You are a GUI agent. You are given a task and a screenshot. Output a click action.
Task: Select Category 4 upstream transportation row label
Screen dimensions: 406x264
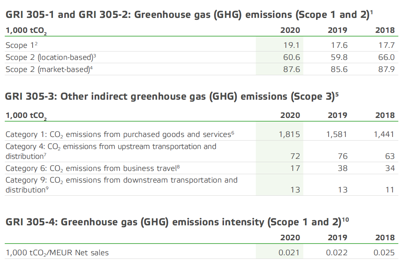click(x=110, y=151)
